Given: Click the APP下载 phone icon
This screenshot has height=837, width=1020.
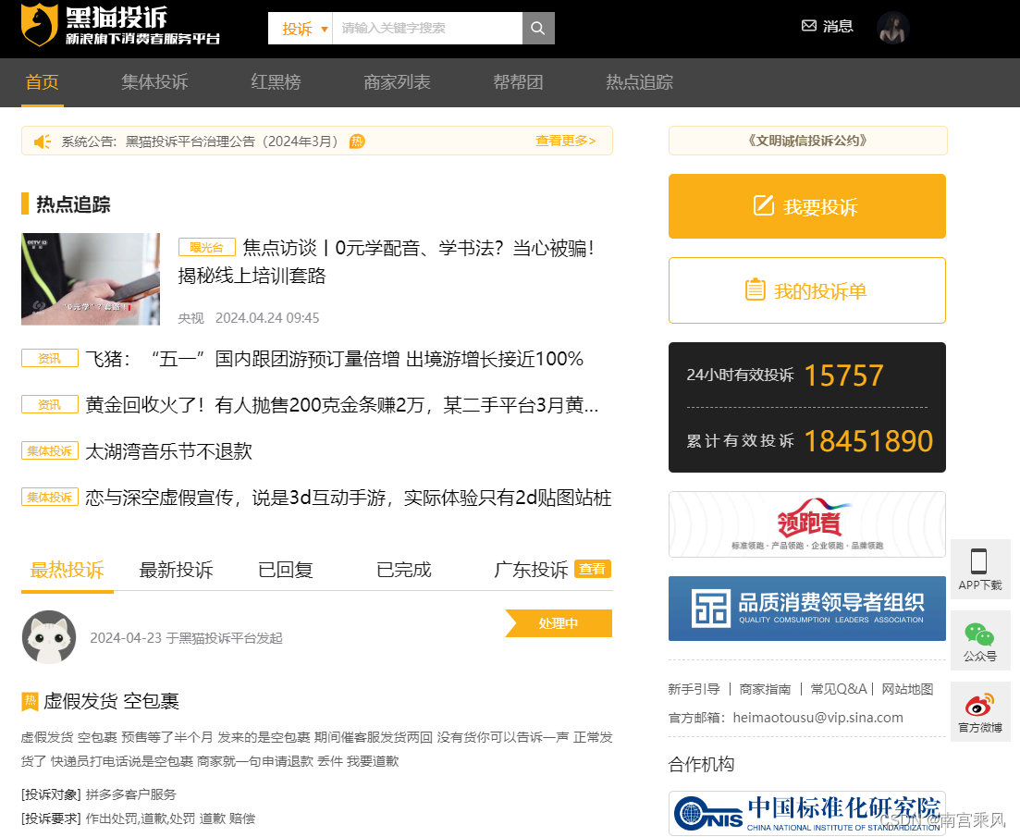Looking at the screenshot, I should [x=978, y=561].
